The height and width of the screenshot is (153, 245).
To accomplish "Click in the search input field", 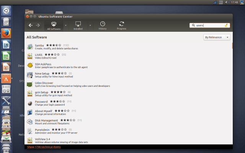I will pyautogui.click(x=209, y=25).
